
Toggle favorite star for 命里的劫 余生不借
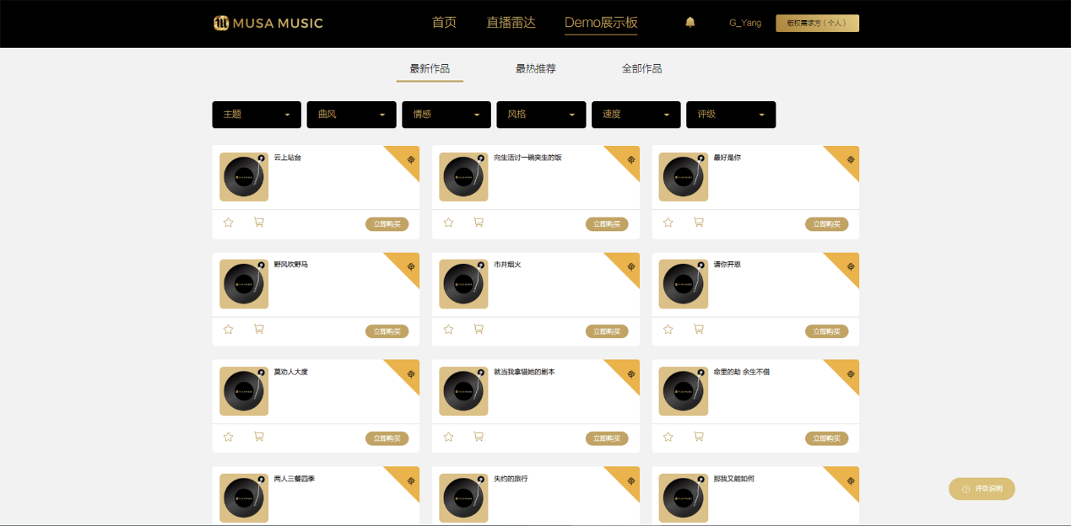668,437
